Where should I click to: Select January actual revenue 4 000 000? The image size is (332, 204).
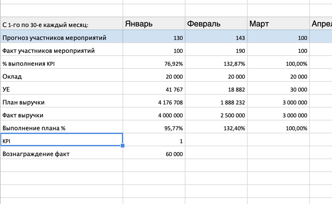coord(154,115)
